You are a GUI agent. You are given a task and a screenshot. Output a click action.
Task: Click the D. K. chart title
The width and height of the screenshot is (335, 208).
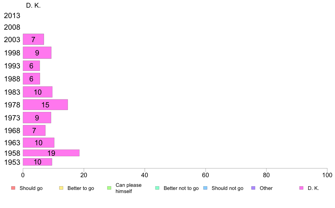33,6
